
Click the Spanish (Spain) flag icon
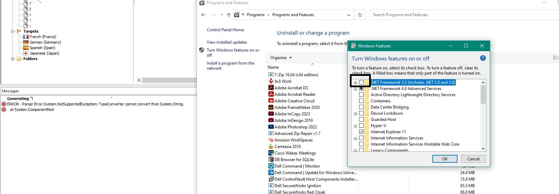click(26, 48)
